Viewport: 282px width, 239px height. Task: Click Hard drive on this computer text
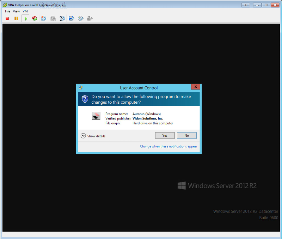click(153, 123)
